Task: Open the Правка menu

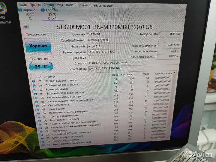Action: tap(35, 5)
